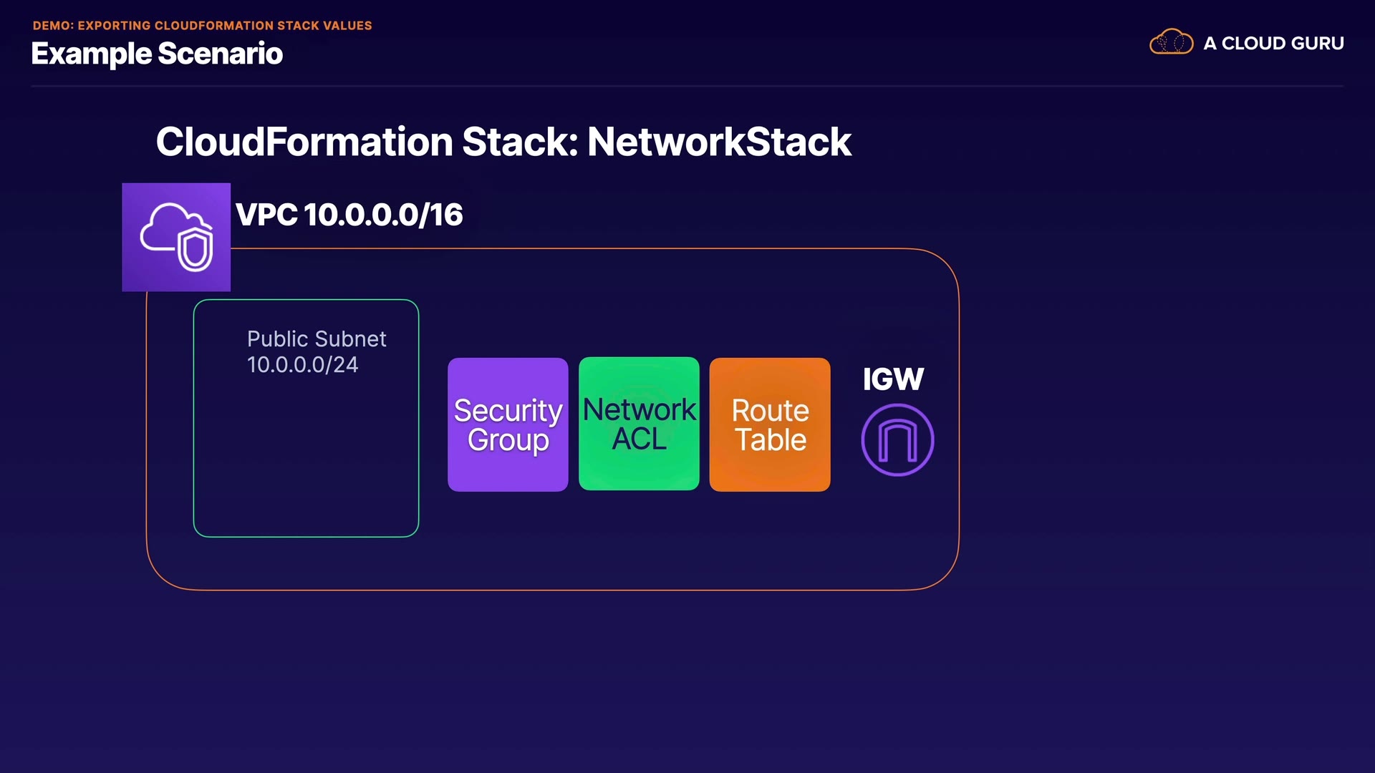Click the orange demo subtitle text
Viewport: 1375px width, 773px height.
coord(202,25)
